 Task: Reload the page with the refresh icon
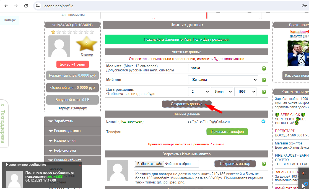click(x=26, y=6)
